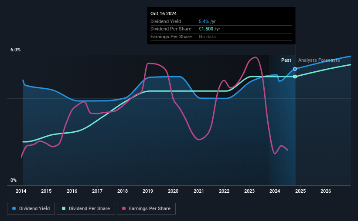The height and width of the screenshot is (221, 358).
Task: Click the 2023 x-axis label
Action: [x=249, y=191]
